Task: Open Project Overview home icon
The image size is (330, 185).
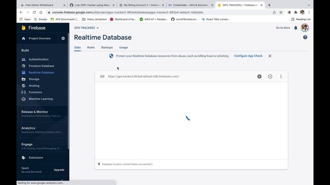Action: 23,39
